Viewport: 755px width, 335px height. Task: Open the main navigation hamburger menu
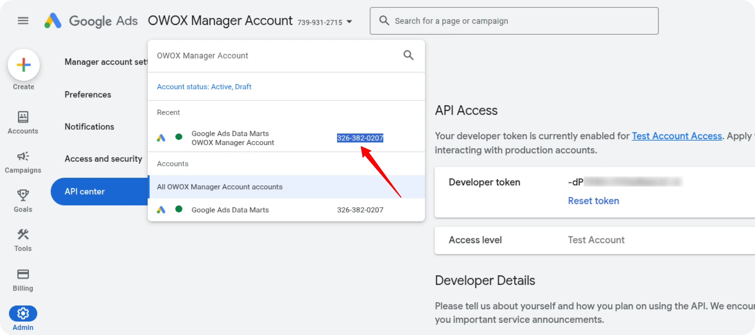23,21
